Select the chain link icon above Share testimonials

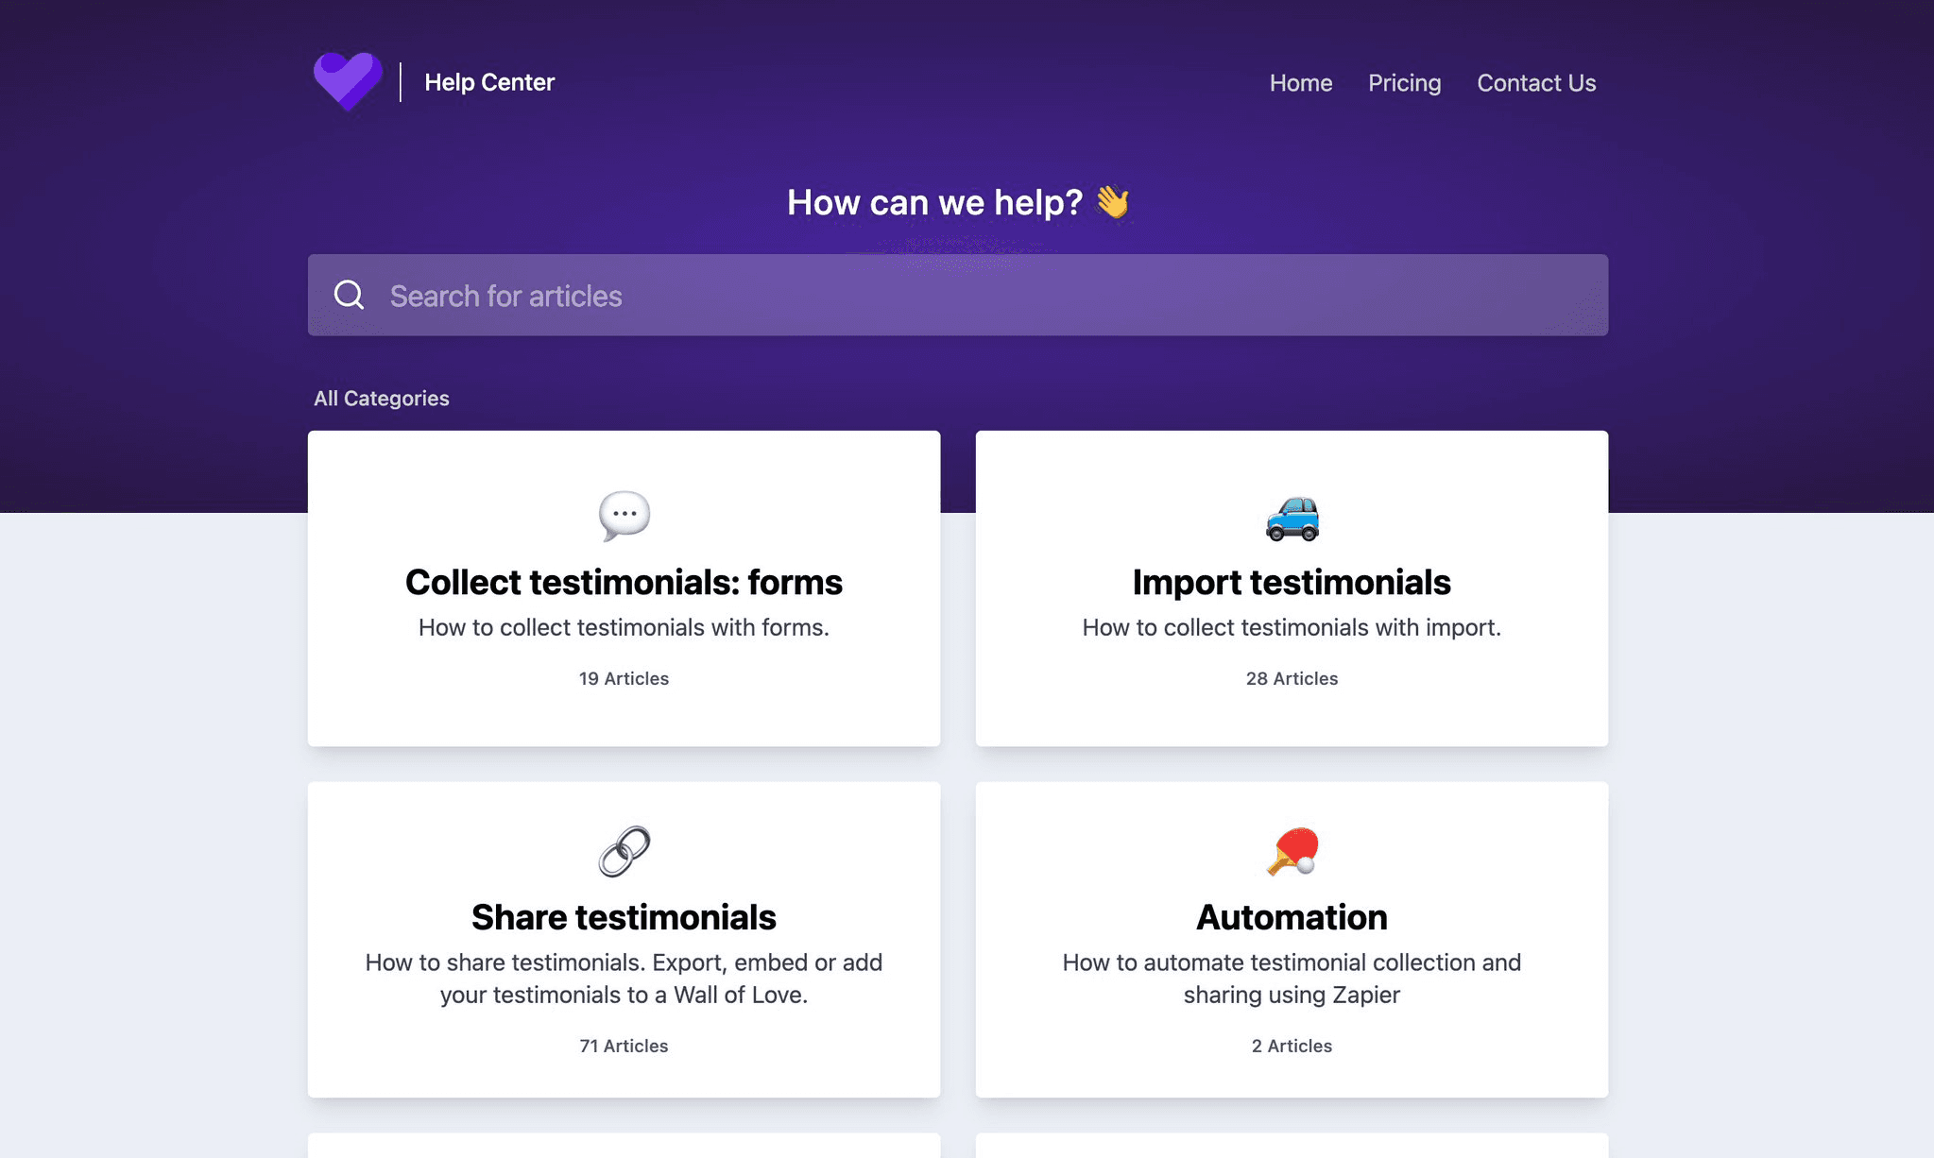click(624, 850)
